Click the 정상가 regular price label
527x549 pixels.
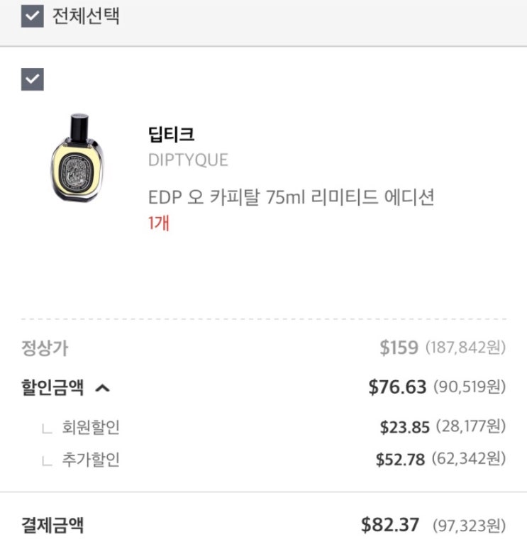tap(45, 348)
